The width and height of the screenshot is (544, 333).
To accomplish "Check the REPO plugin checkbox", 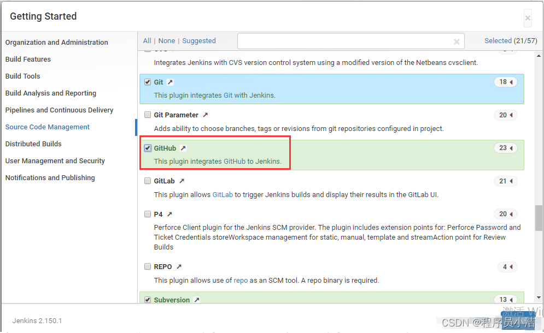I will pos(148,266).
